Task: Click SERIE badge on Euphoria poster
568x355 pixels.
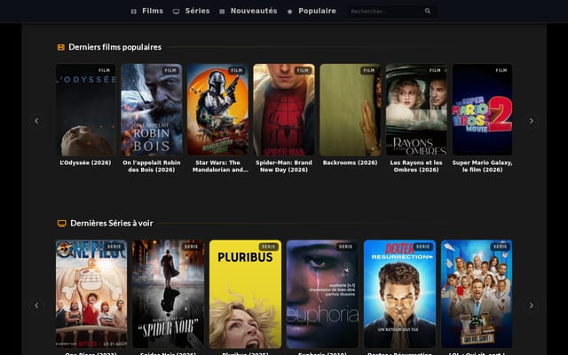Action: point(345,247)
